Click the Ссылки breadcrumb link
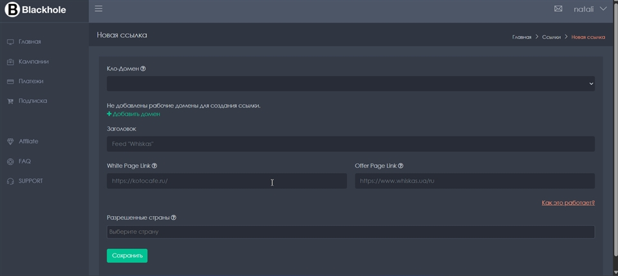Screen dimensions: 618x276 551,37
